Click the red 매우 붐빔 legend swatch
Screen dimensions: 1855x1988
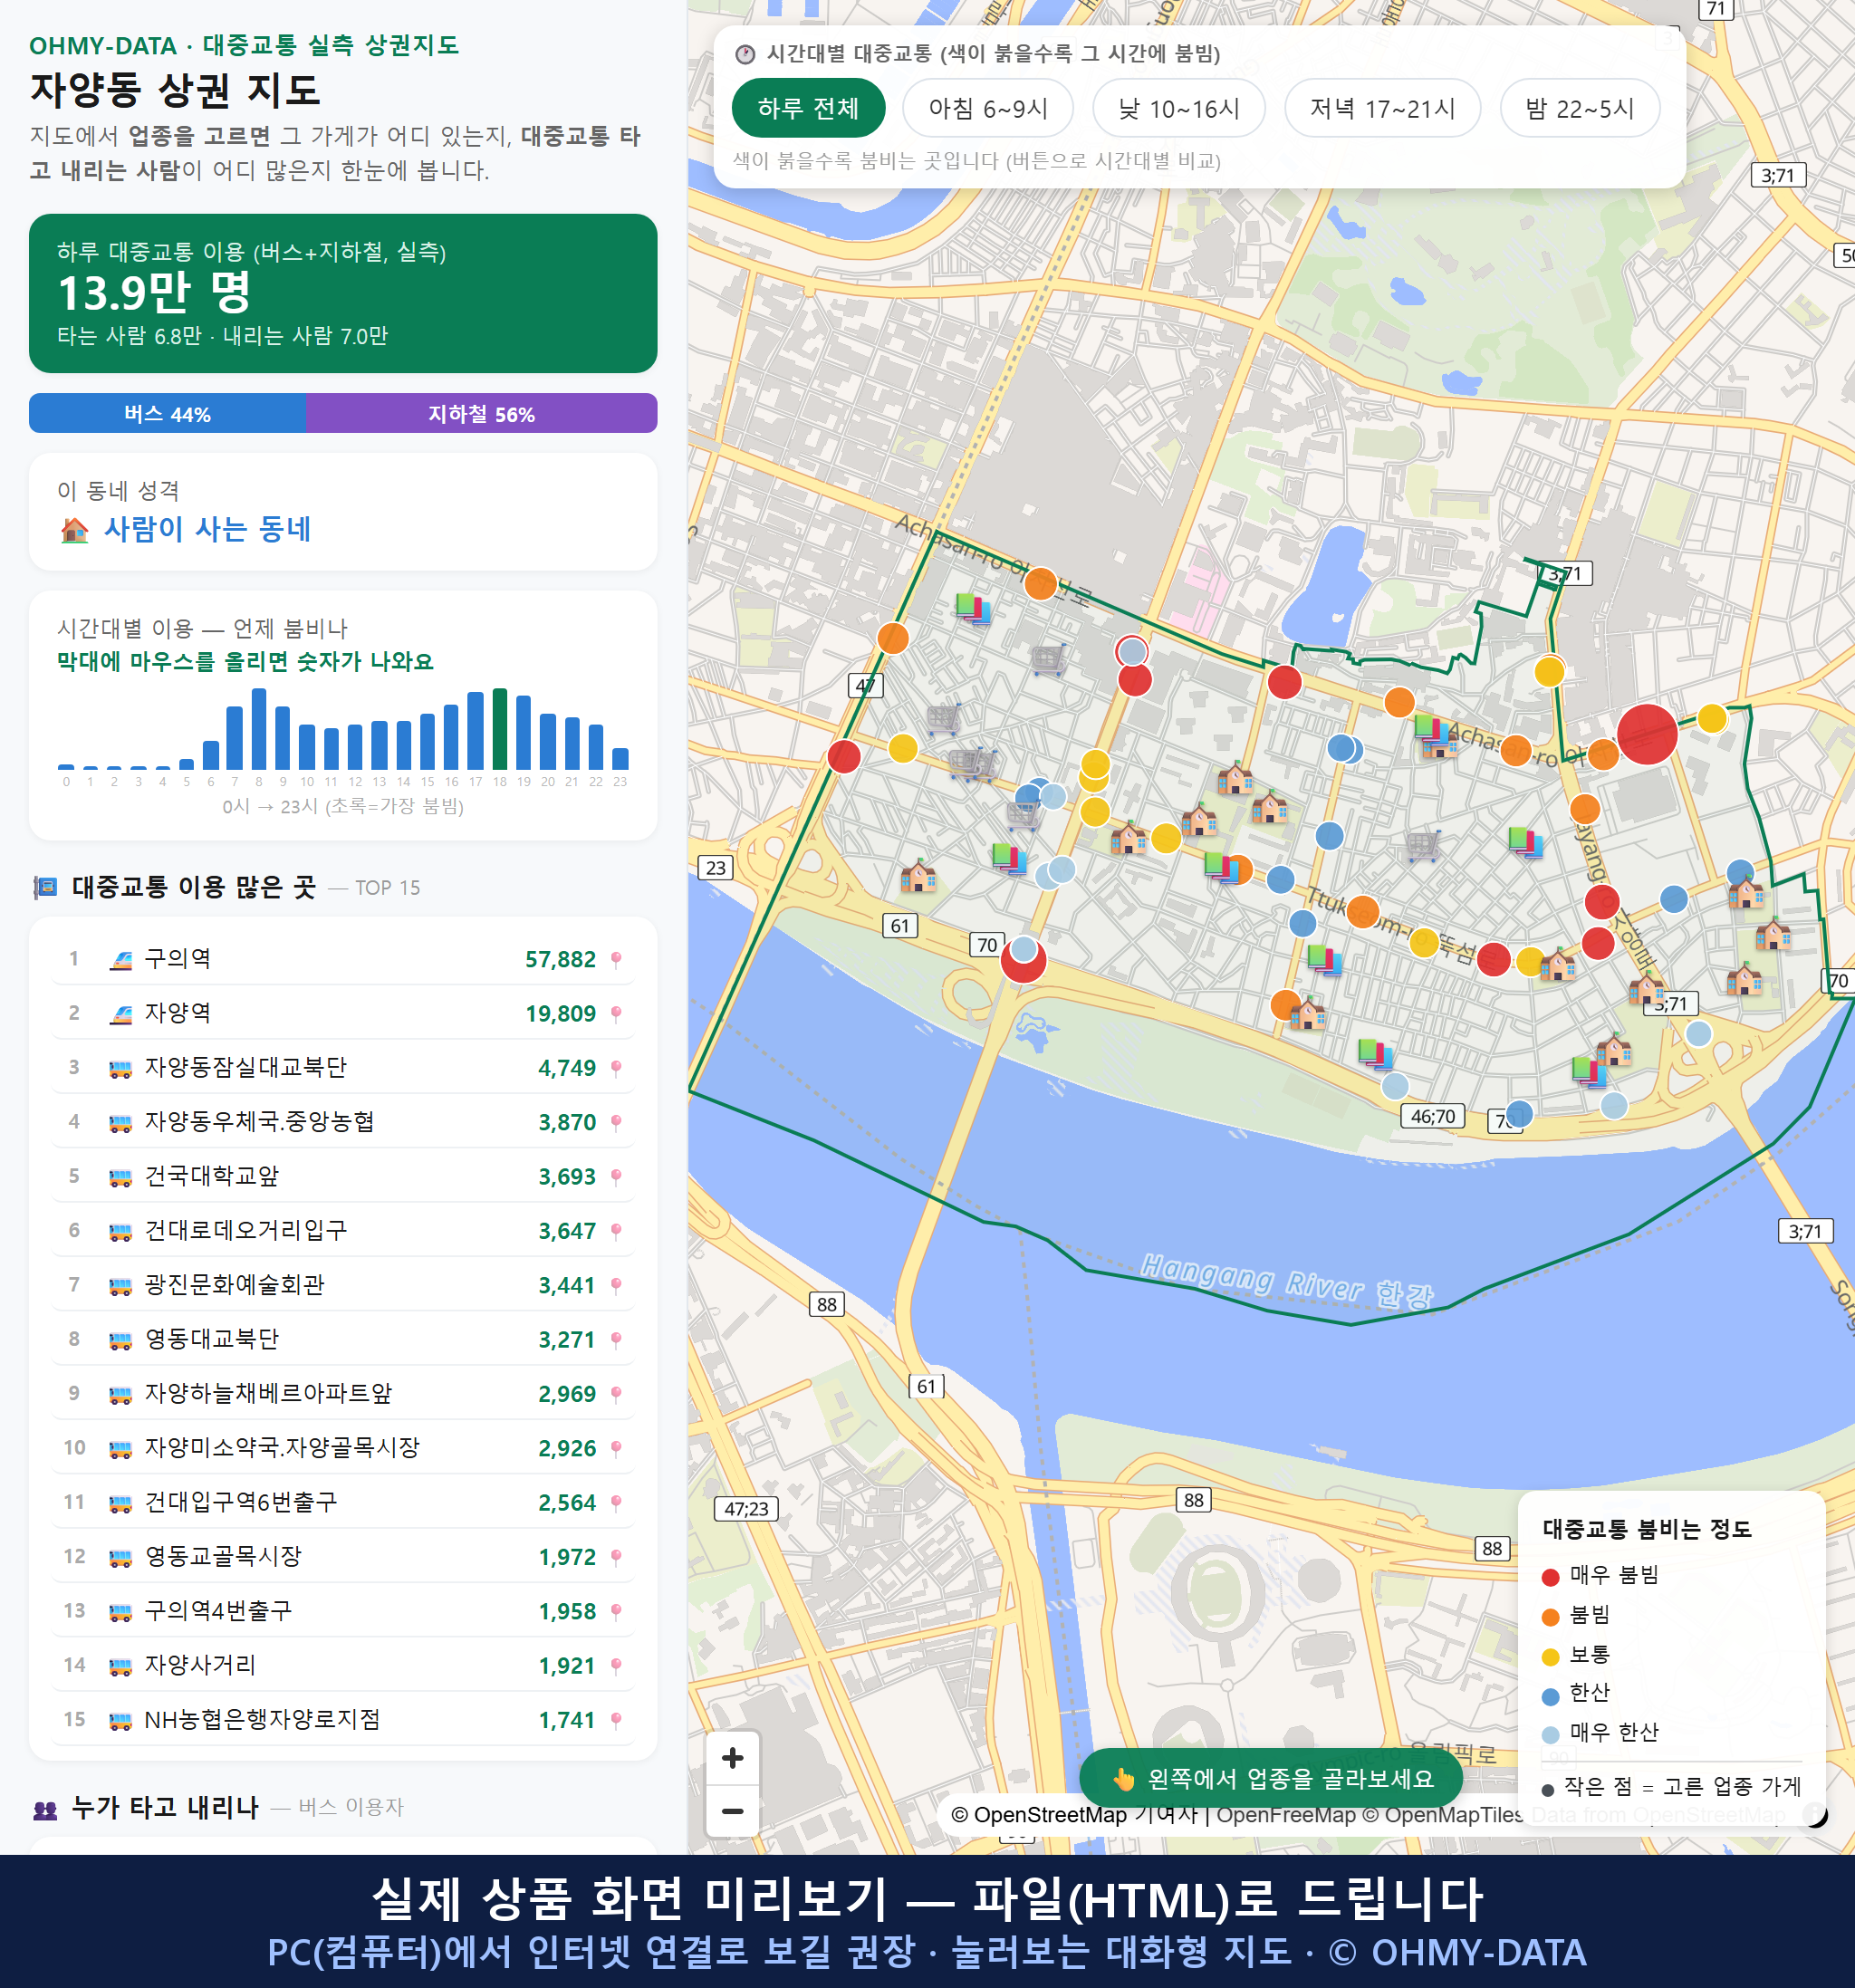(1550, 1577)
